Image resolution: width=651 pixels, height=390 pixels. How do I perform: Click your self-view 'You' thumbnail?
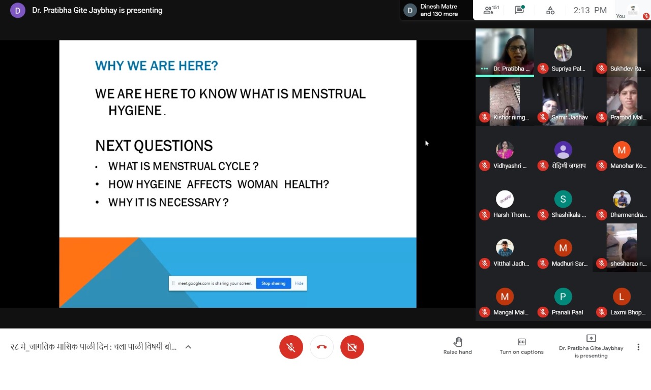[633, 10]
